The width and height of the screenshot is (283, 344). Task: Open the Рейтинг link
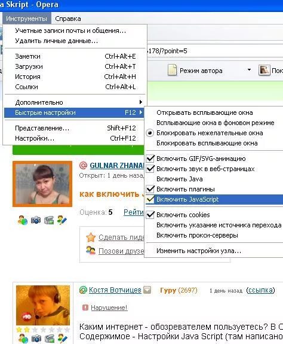click(x=134, y=212)
